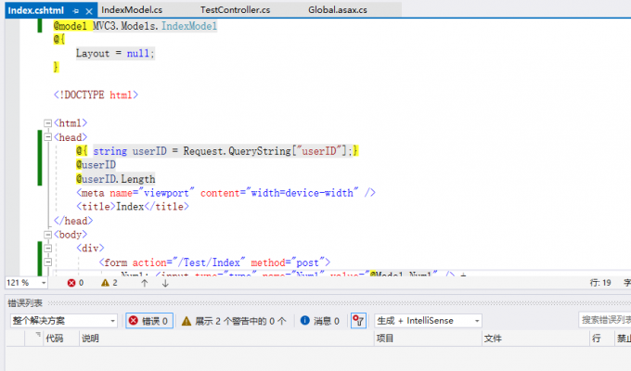631x371 pixels.
Task: Click the meta viewport tag line
Action: click(225, 193)
